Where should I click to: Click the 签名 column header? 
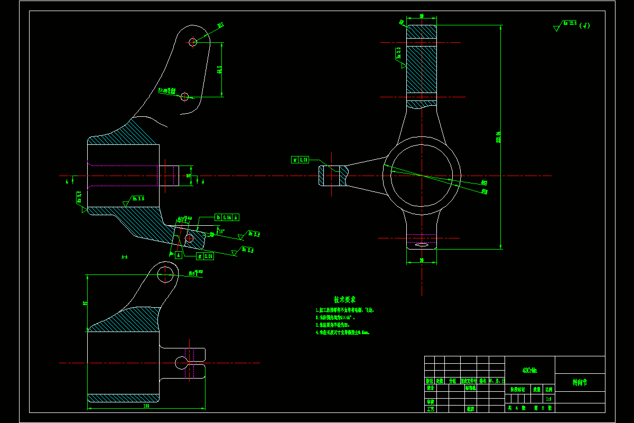point(482,381)
